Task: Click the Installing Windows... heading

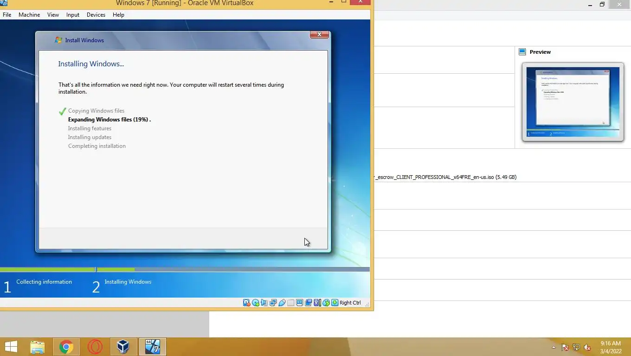Action: click(91, 64)
